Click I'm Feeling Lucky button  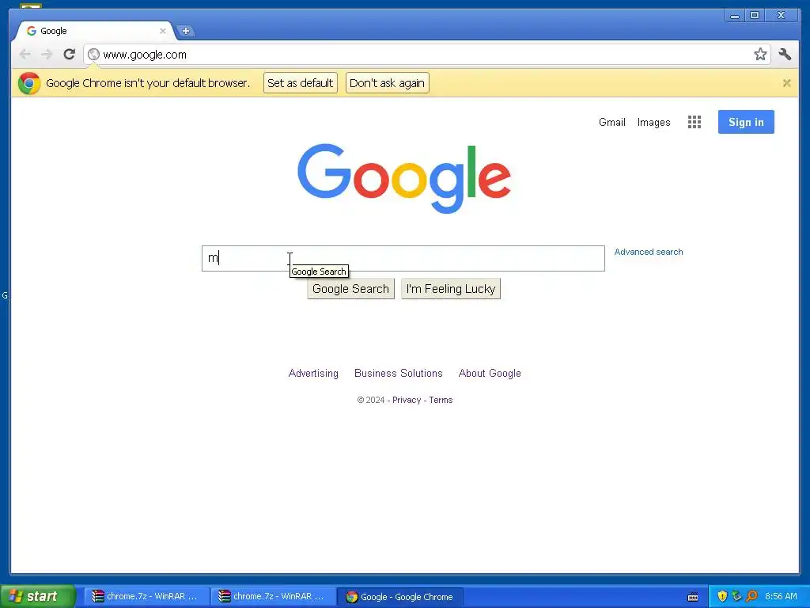450,288
